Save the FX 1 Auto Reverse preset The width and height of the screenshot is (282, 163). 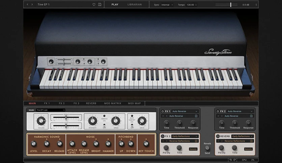click(196, 116)
